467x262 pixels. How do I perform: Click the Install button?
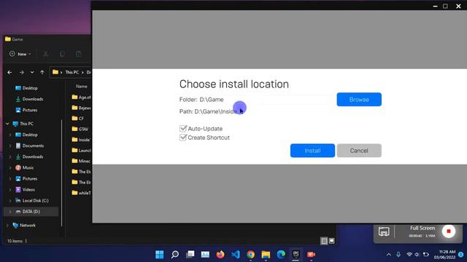pos(312,151)
